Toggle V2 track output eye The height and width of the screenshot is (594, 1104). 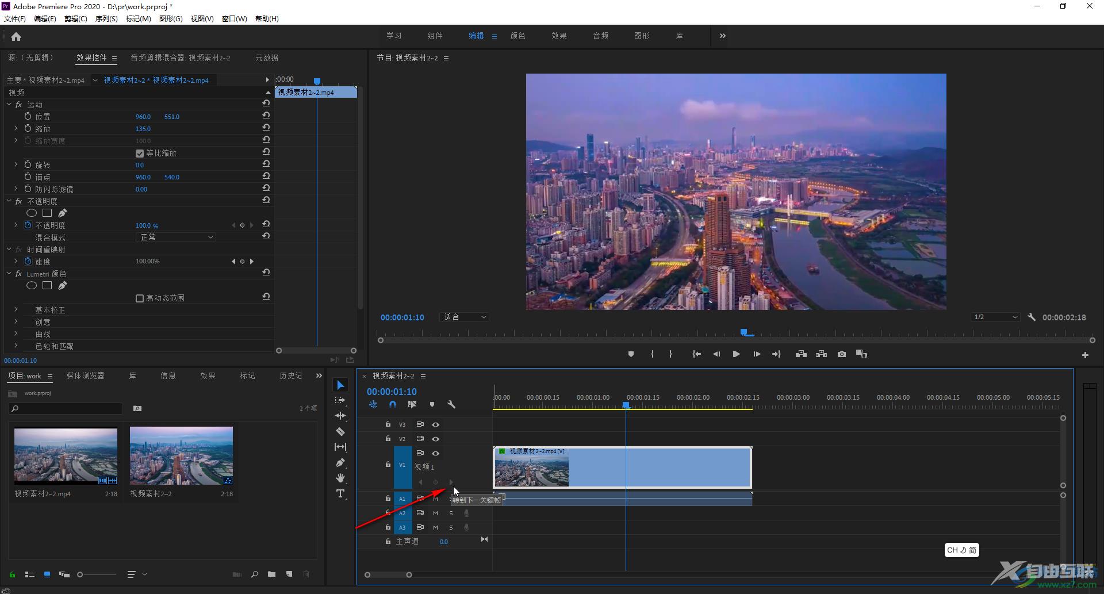(x=435, y=439)
